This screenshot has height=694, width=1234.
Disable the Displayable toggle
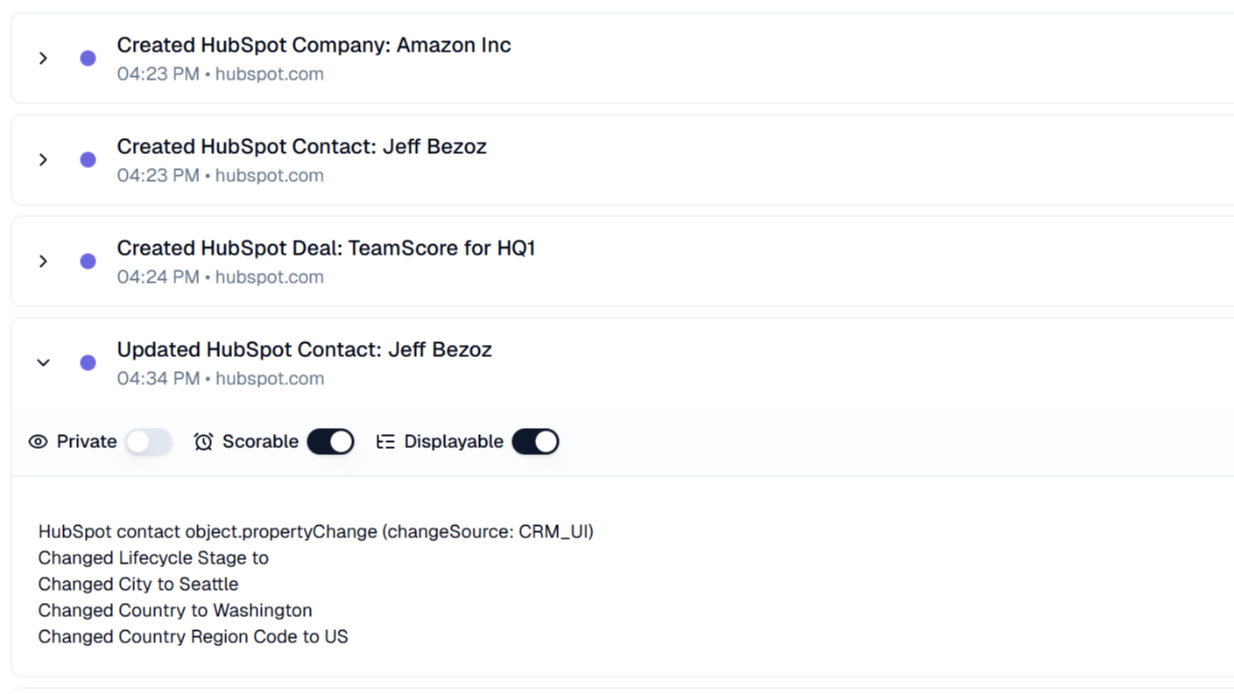pyautogui.click(x=535, y=442)
